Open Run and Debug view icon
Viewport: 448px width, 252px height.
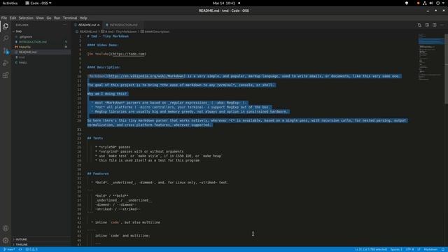point(6,63)
